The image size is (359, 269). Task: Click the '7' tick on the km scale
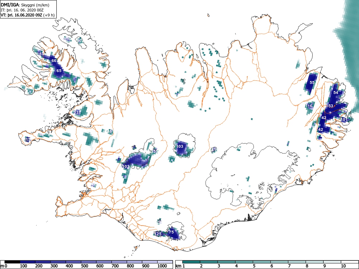tap(289, 266)
